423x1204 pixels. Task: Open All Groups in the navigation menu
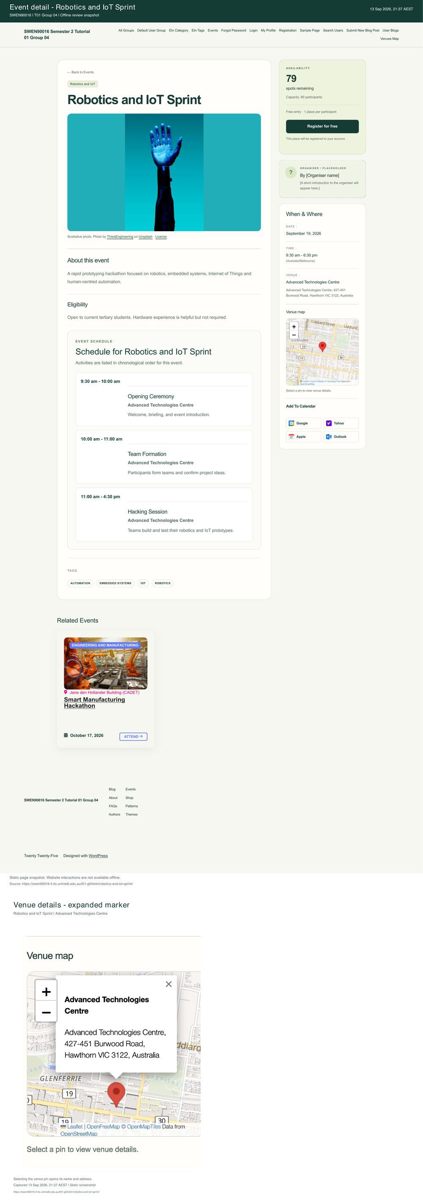click(126, 30)
